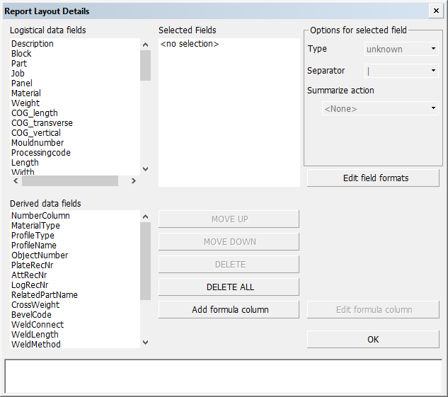
Task: Choose the Material logistical field
Action: [x=26, y=93]
